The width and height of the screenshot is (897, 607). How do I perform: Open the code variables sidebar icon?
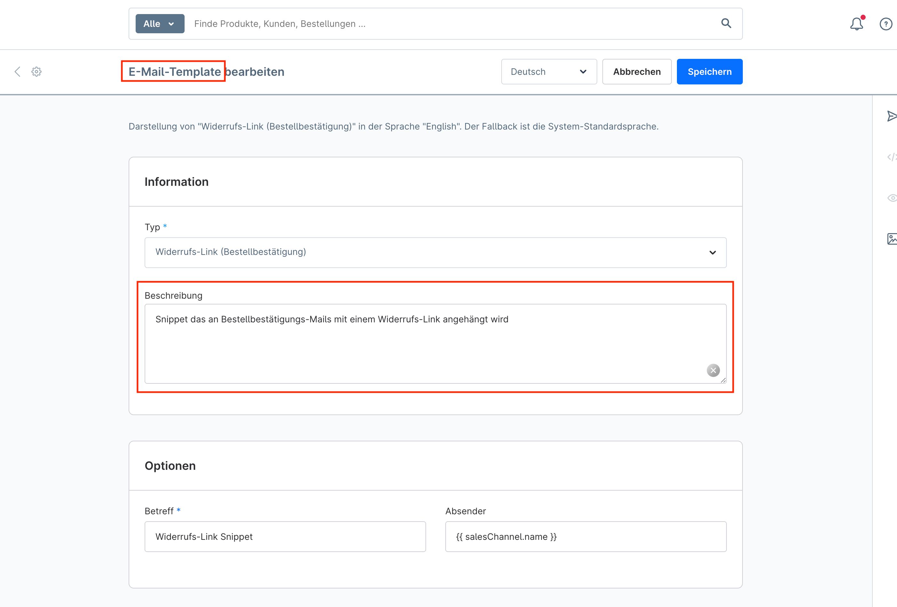[x=892, y=157]
